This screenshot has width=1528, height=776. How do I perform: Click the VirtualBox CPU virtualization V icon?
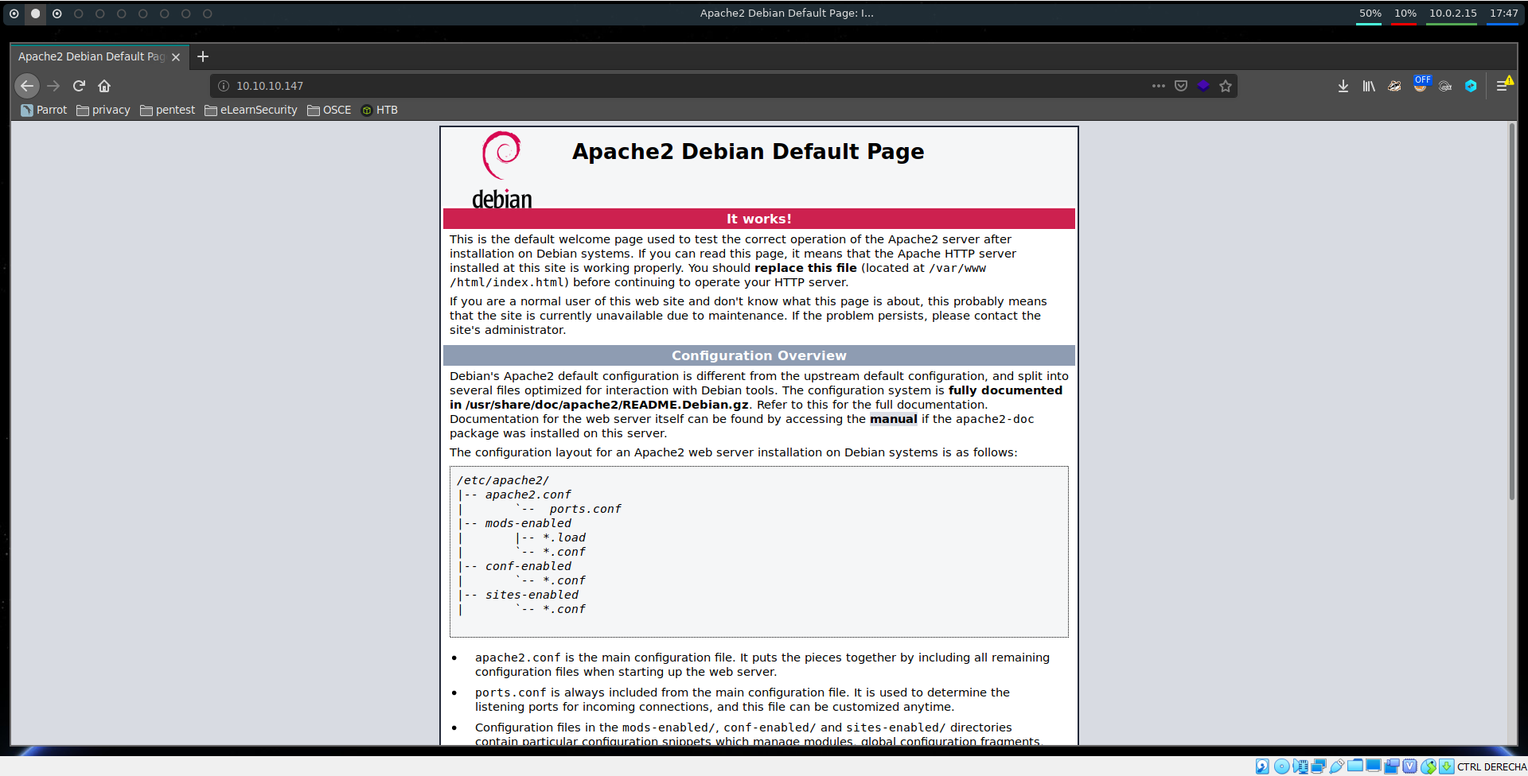1410,766
